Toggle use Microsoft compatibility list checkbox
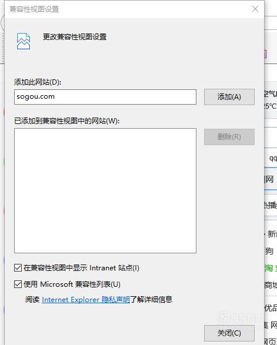 point(18,284)
